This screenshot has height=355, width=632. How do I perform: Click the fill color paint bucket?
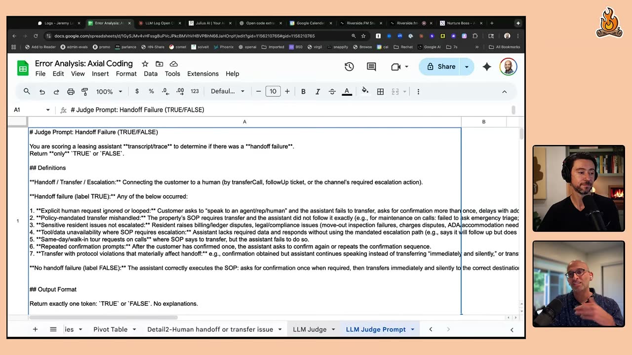[x=365, y=91]
